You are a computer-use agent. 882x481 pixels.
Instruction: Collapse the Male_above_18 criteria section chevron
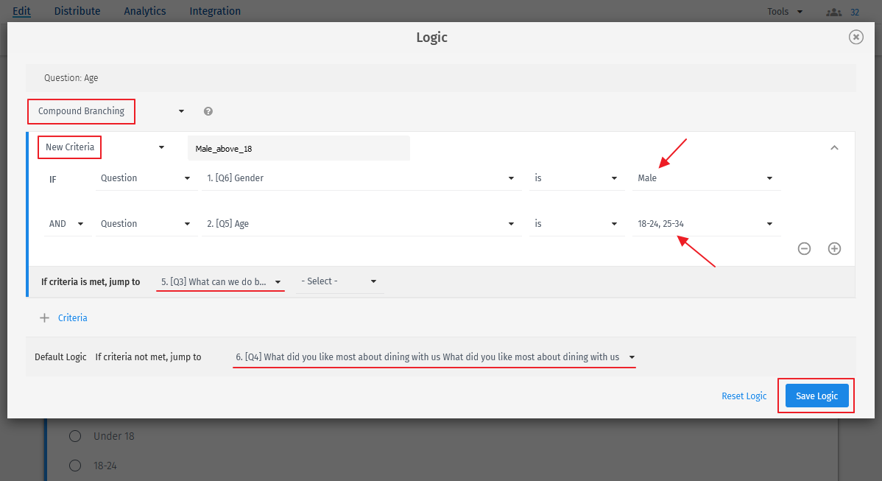834,147
